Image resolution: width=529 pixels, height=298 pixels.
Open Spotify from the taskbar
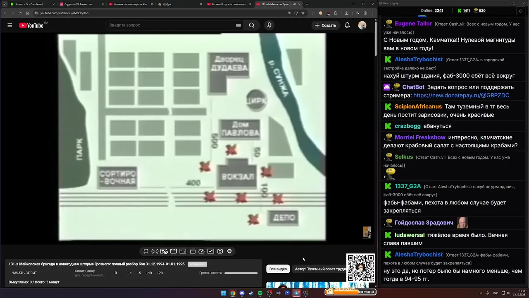260,293
